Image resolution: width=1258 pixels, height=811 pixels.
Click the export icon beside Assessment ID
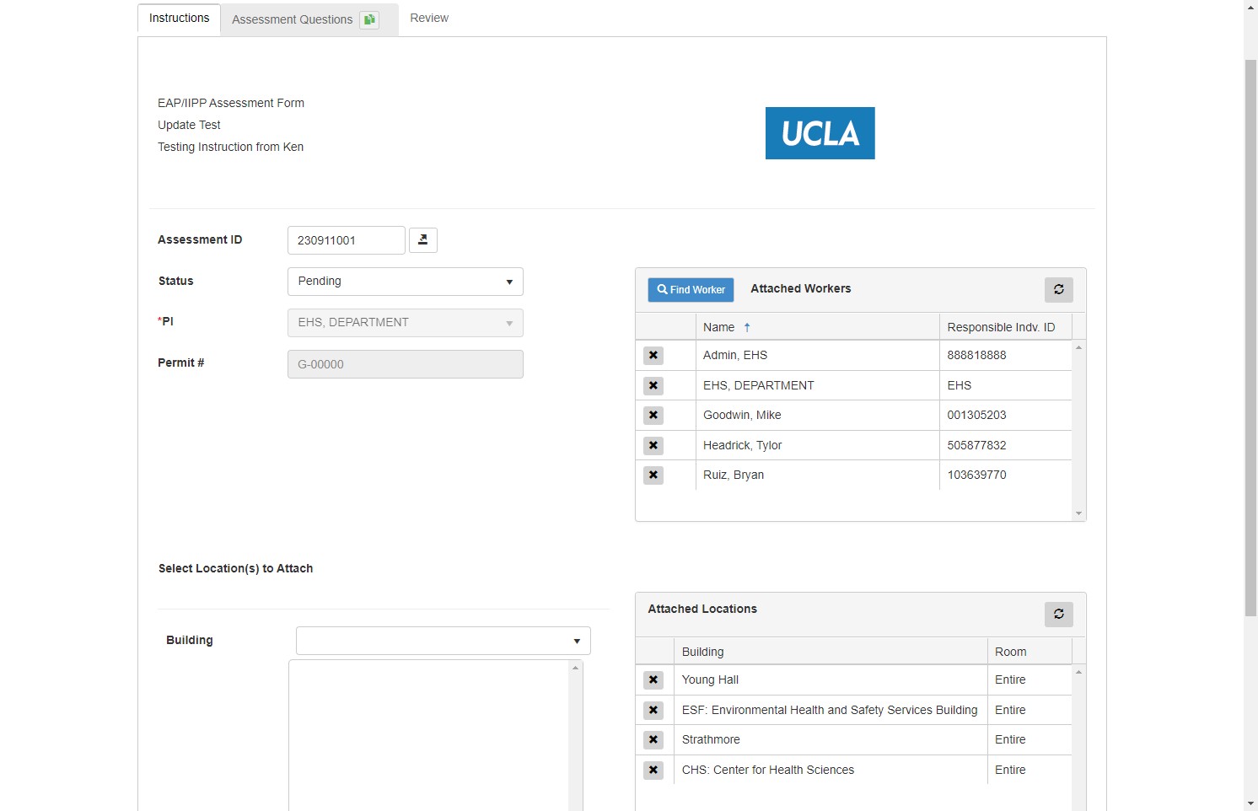tap(423, 240)
